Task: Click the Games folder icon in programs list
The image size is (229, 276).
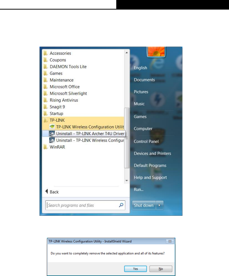Action: pos(45,73)
